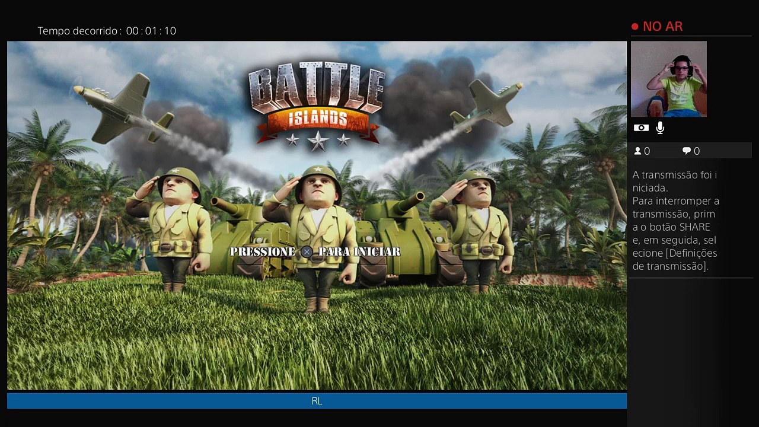Click the microphone icon under the webcam

[660, 128]
